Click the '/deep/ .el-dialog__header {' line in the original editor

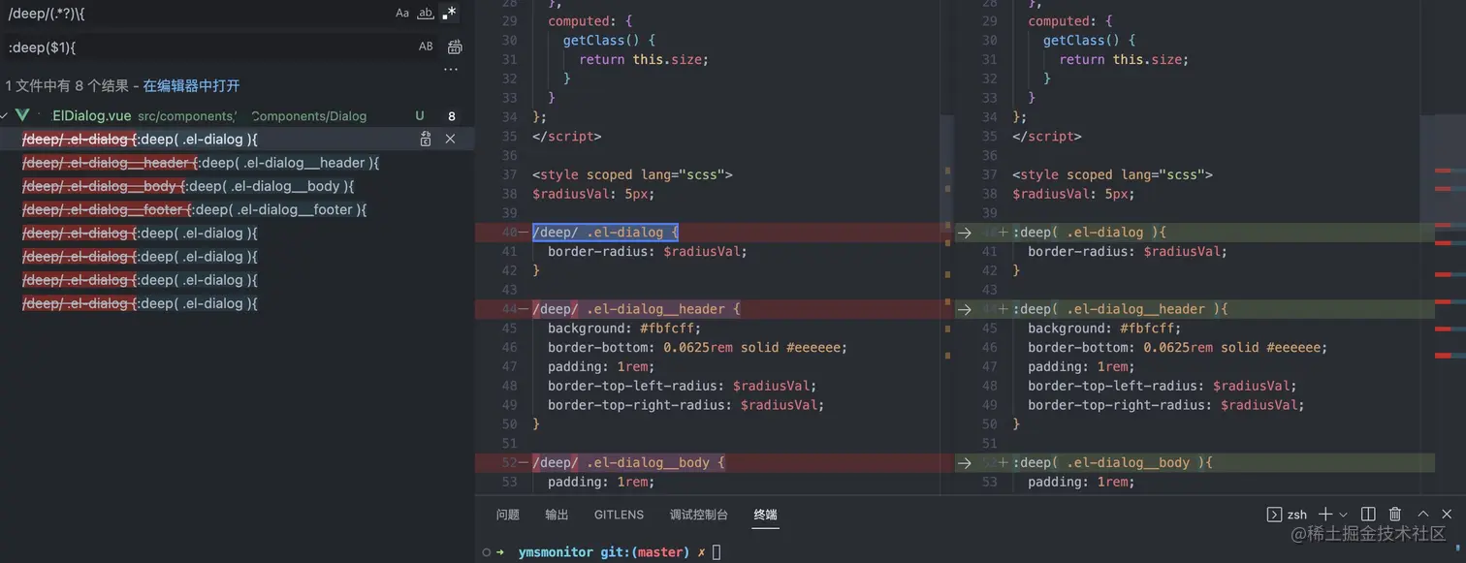(x=636, y=309)
